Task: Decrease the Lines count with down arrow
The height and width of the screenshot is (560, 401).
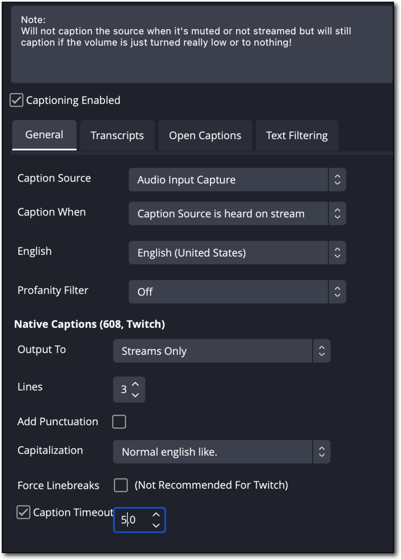Action: (135, 395)
